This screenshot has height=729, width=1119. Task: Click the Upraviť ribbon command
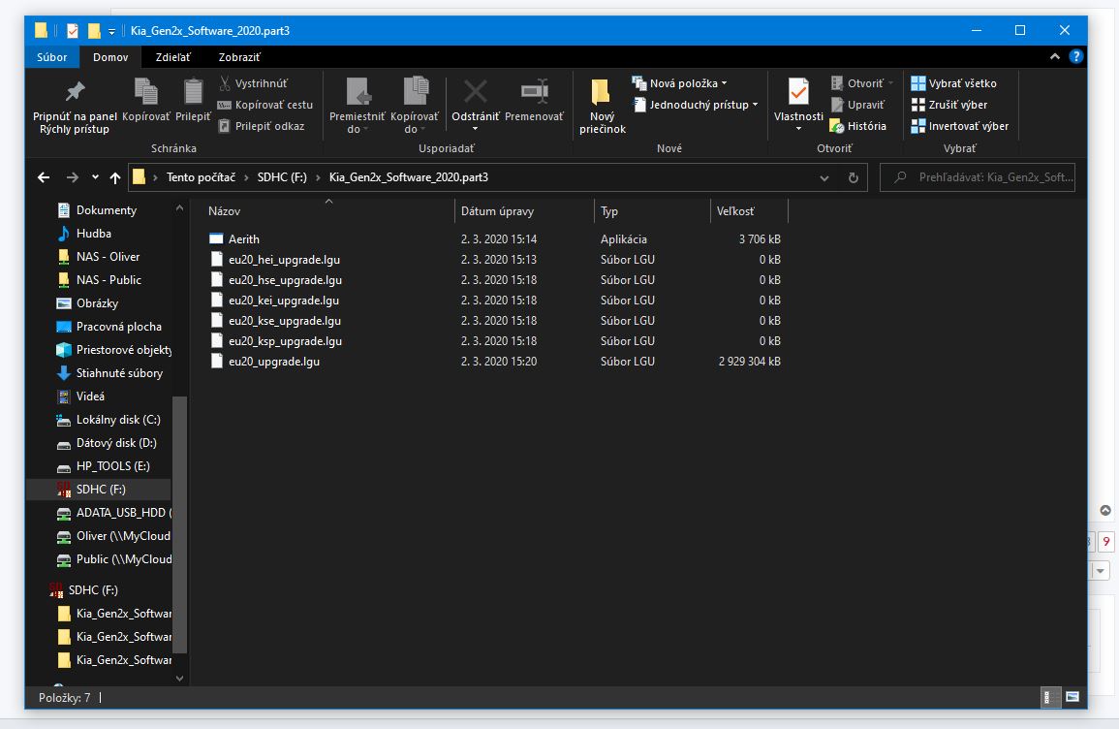click(857, 105)
